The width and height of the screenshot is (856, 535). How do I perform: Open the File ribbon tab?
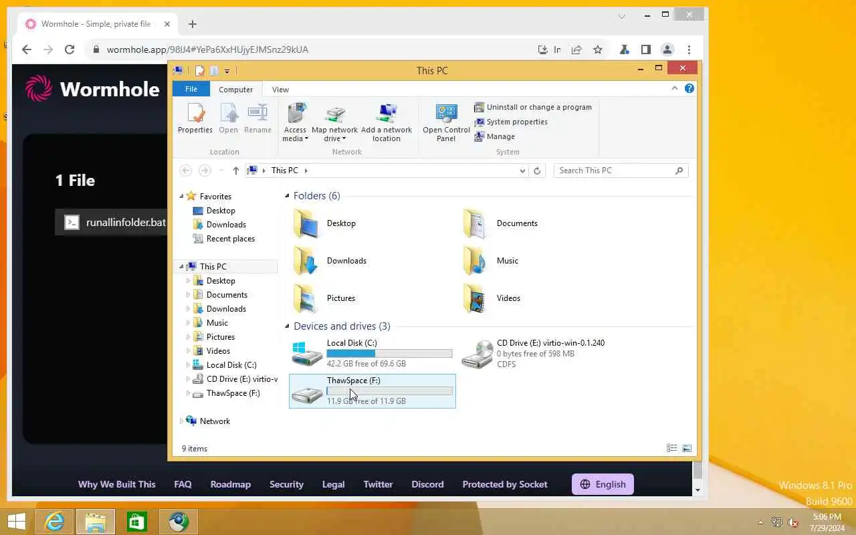point(191,89)
